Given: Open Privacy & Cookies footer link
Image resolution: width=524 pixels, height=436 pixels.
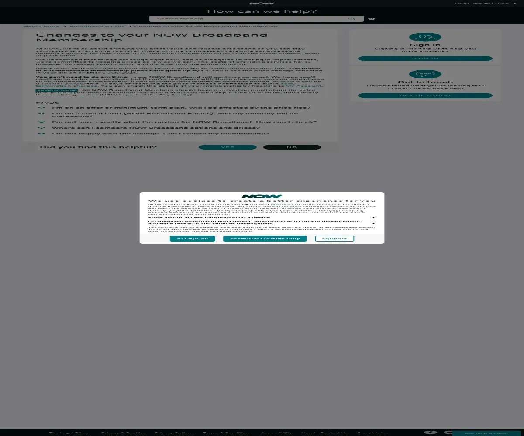Looking at the screenshot, I should pos(124,433).
